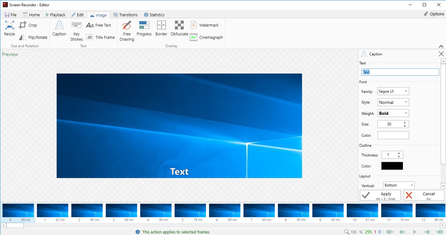Increase the font Size value
Image resolution: width=446 pixels, height=235 pixels.
(x=405, y=122)
